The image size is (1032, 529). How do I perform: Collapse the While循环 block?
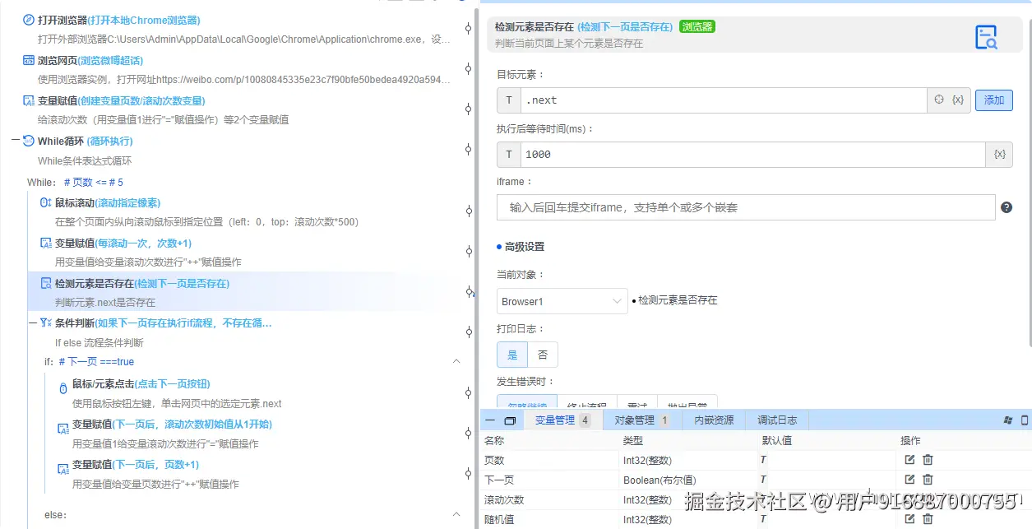(16, 141)
